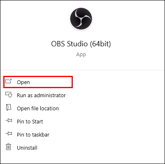Viewport: 165px width, 164px height.
Task: Click the shield icon for Run as administrator
Action: 9,95
